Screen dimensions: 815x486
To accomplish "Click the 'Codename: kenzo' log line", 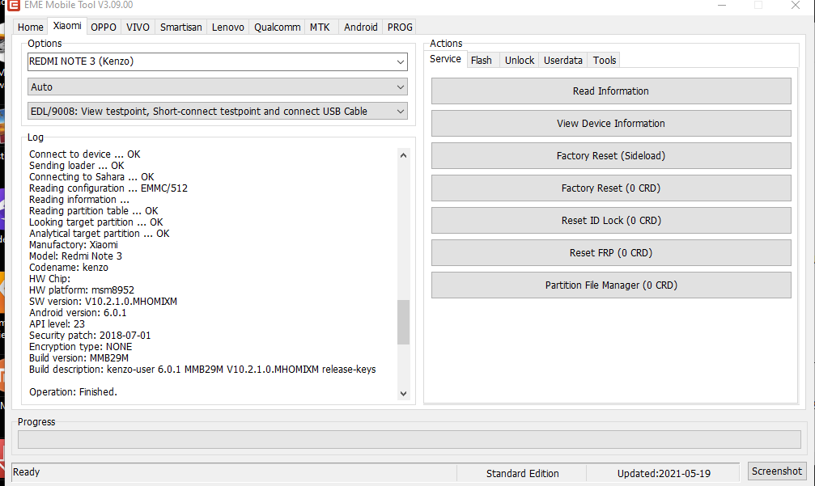I will (69, 268).
